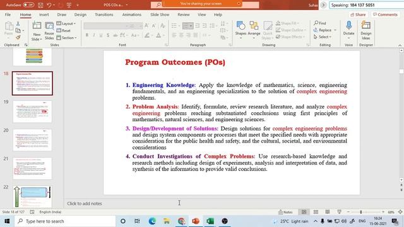Click the taskbar search box
404x227 pixels.
(65, 221)
